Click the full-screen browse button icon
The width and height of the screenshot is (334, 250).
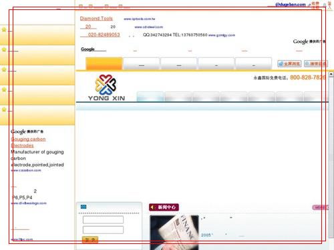pyautogui.click(x=281, y=64)
